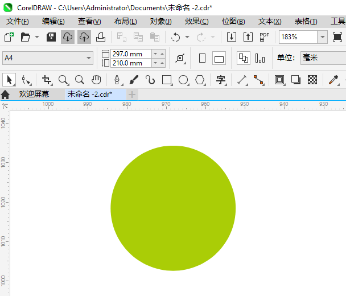
Task: Go to welcome screen via home icon
Action: (x=5, y=94)
